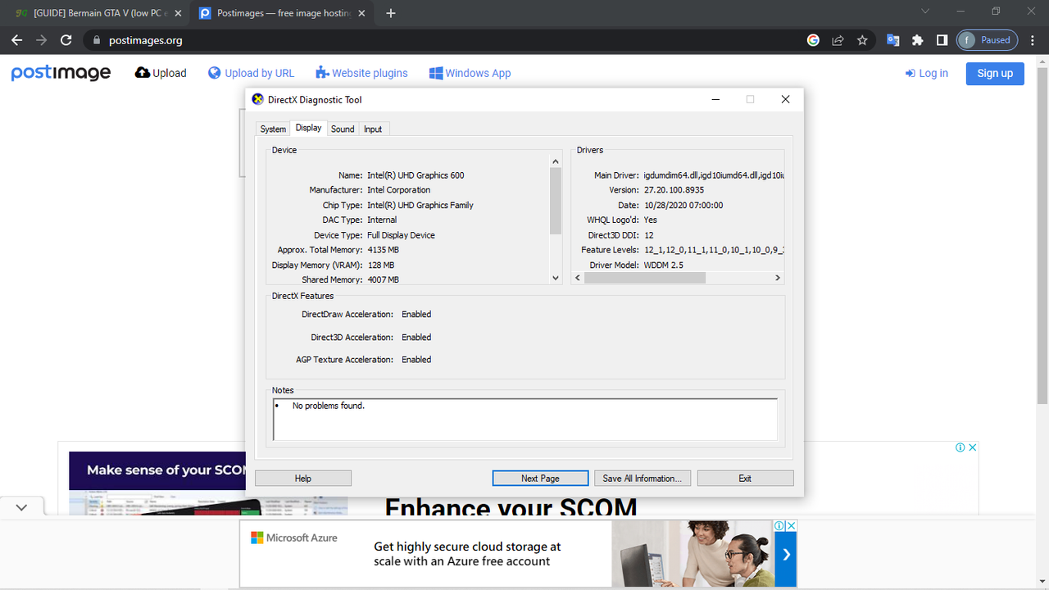The height and width of the screenshot is (590, 1049).
Task: Open the Upload link
Action: (x=161, y=73)
